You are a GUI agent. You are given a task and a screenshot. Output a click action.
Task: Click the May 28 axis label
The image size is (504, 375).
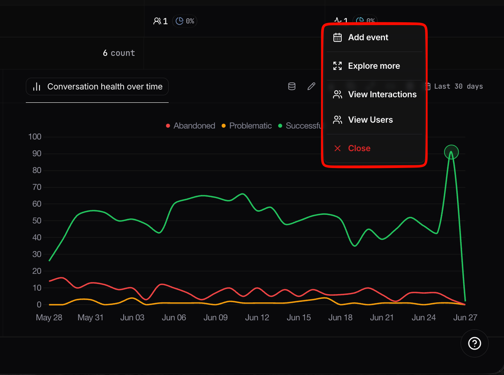point(49,318)
